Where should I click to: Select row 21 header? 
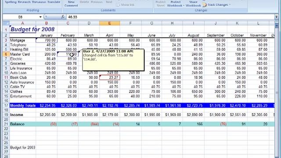[6, 124]
